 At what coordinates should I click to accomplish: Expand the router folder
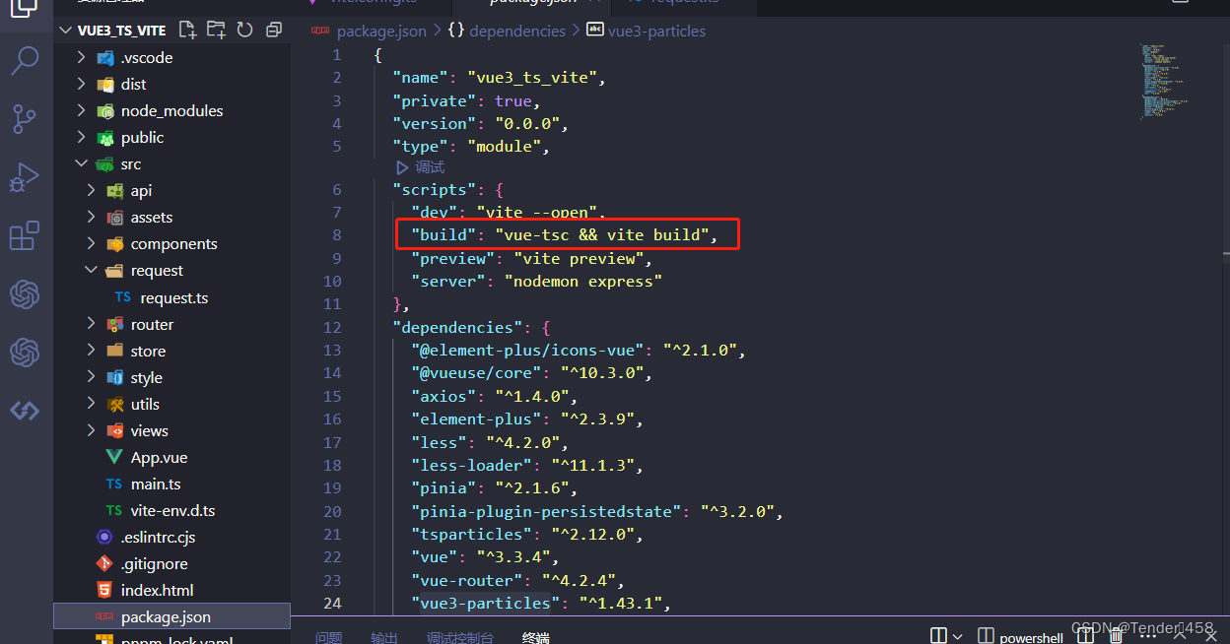92,324
